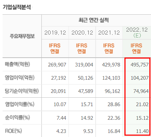Viewport: 151px width, 137px height.
Task: Click IFRS 연결 under 2021.12
Action: (109, 48)
